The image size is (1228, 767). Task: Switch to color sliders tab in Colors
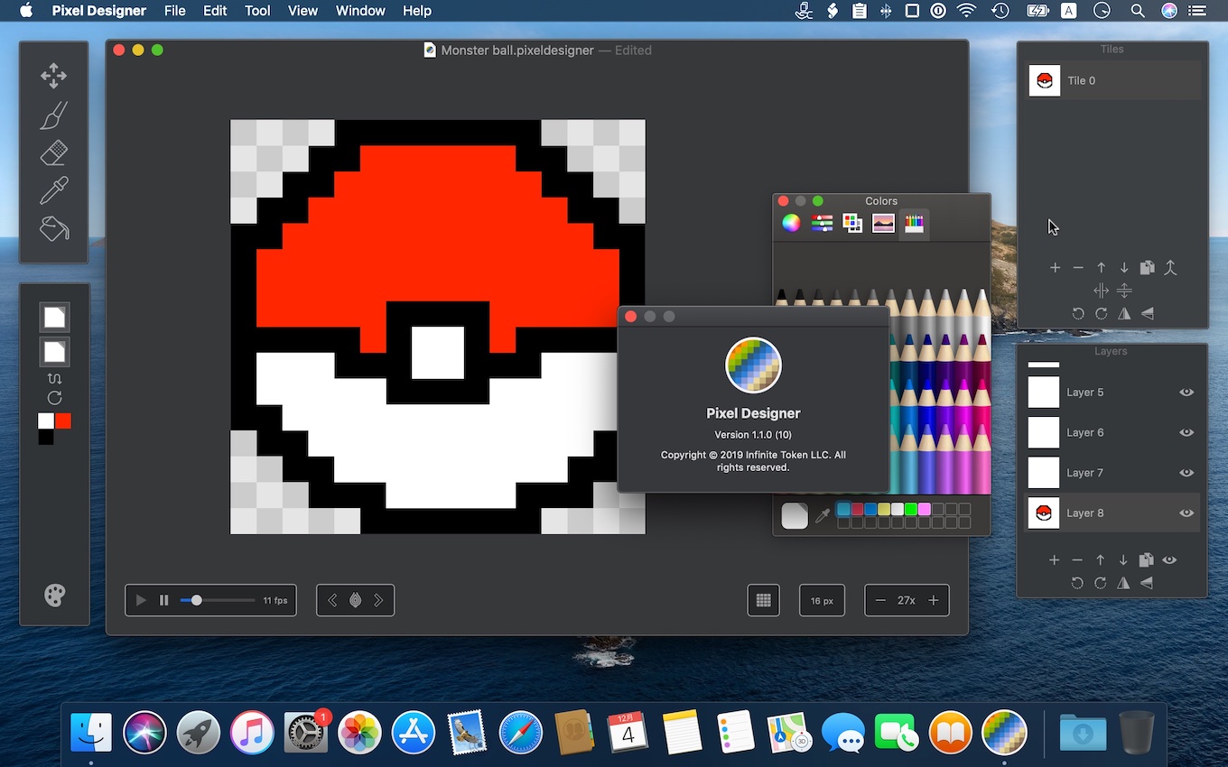(x=822, y=223)
